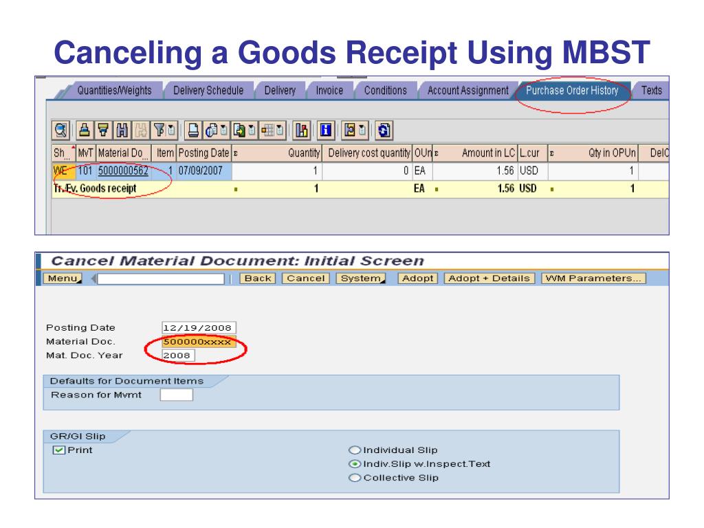Open the Select Layout dropdown arrow
704x528 pixels.
point(280,130)
